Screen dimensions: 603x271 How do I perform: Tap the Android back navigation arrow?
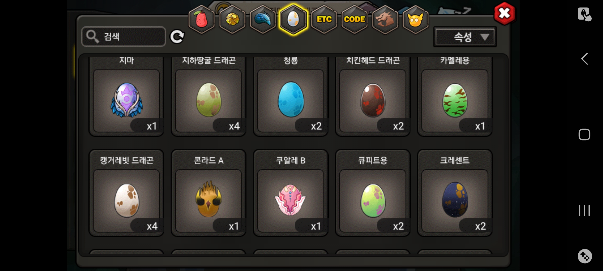[584, 59]
